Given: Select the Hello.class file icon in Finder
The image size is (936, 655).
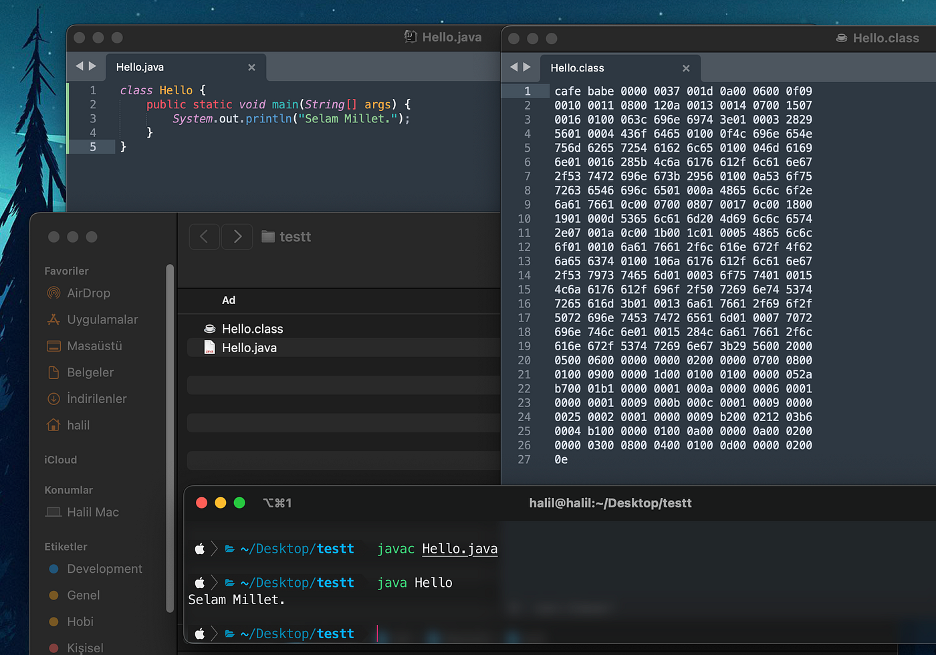Looking at the screenshot, I should click(x=209, y=329).
